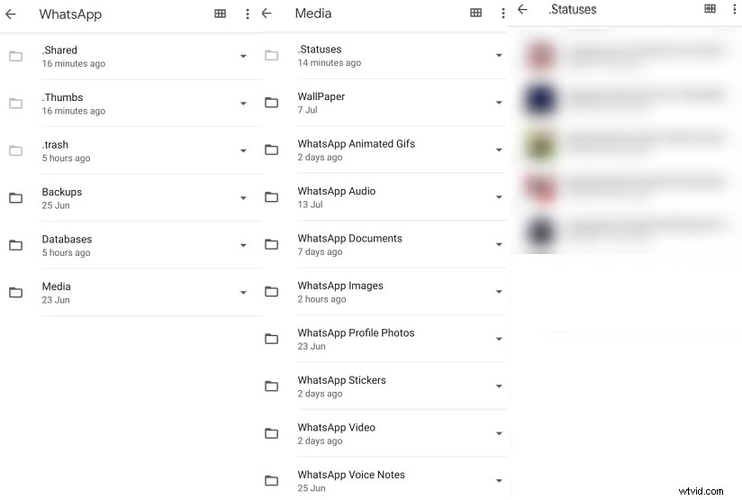Image resolution: width=742 pixels, height=500 pixels.
Task: Go back from the .Statuses screen
Action: coord(522,9)
